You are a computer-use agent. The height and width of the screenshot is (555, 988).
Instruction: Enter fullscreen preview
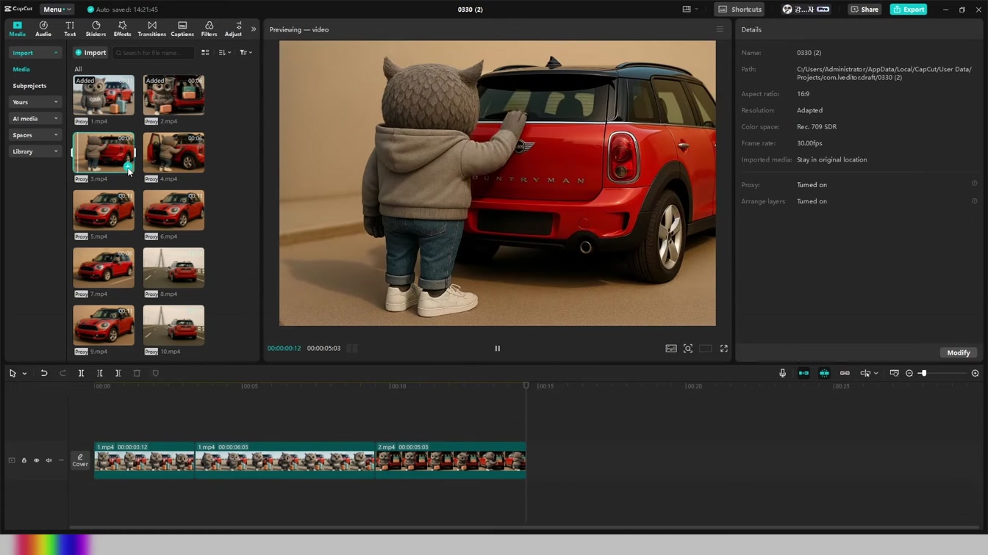click(724, 349)
